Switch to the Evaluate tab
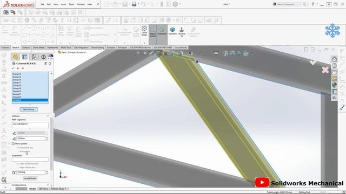Viewport: 346px width, 194px height. click(x=111, y=47)
